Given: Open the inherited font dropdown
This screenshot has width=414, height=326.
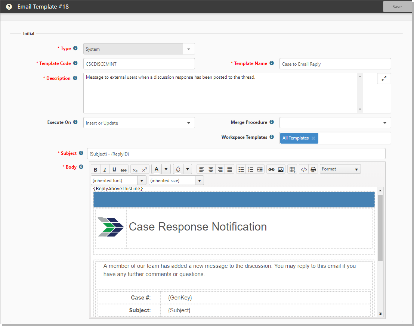Looking at the screenshot, I should (142, 181).
